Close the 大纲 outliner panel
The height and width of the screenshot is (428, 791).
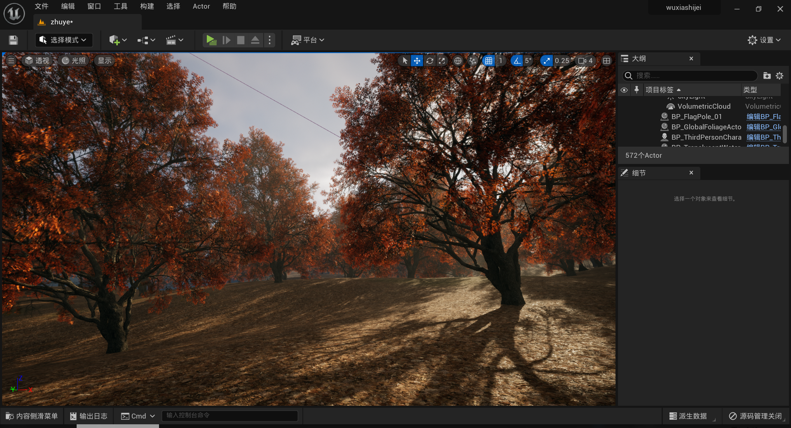(691, 58)
